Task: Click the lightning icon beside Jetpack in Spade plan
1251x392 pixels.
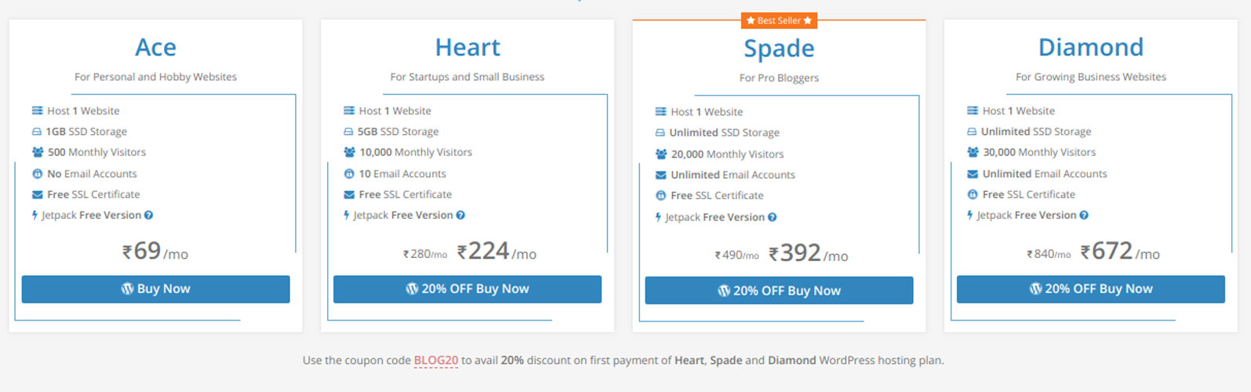Action: point(658,217)
